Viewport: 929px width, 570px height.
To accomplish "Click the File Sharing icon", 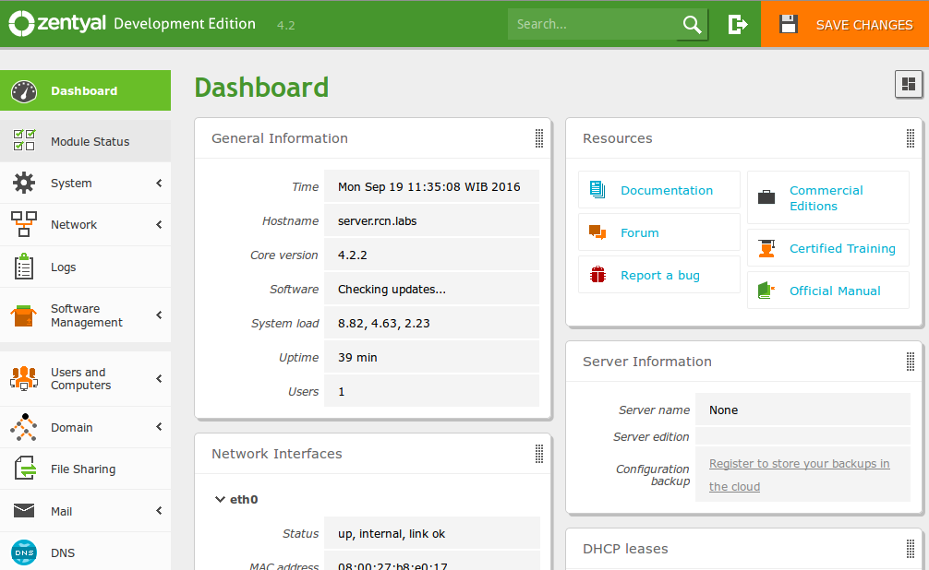I will 25,469.
